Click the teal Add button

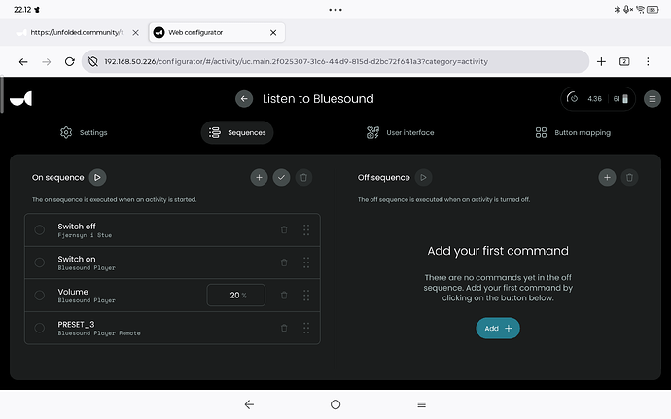(x=498, y=329)
